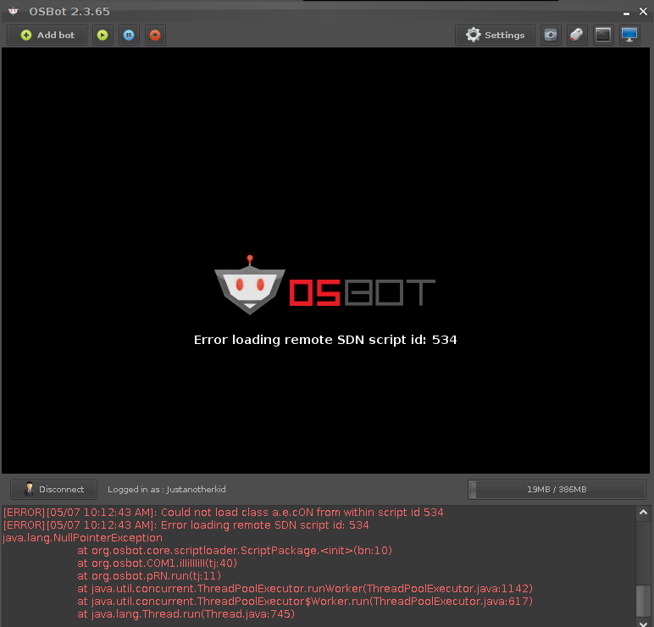Click the 'at org.osbot.COM1' stack trace line
Screen dimensions: 654x627
(157, 563)
